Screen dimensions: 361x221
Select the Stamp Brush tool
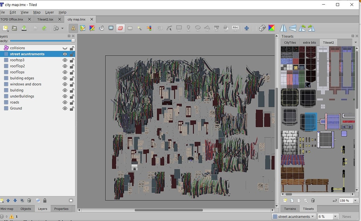click(x=82, y=28)
